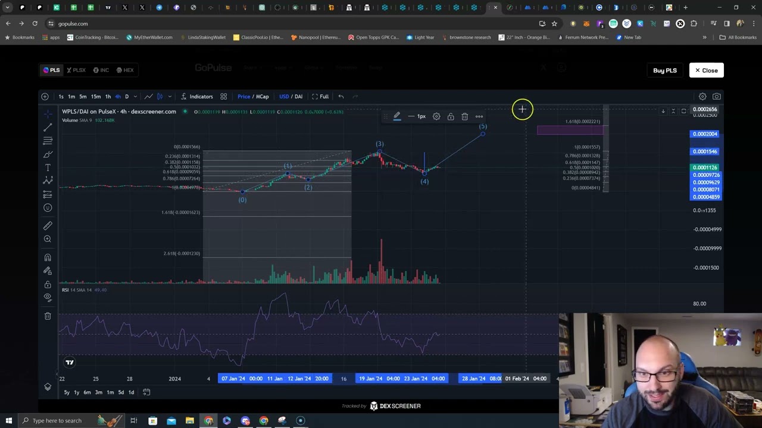This screenshot has height=428, width=762.
Task: Open the Fibonacci retracement tools
Action: pyautogui.click(x=48, y=141)
